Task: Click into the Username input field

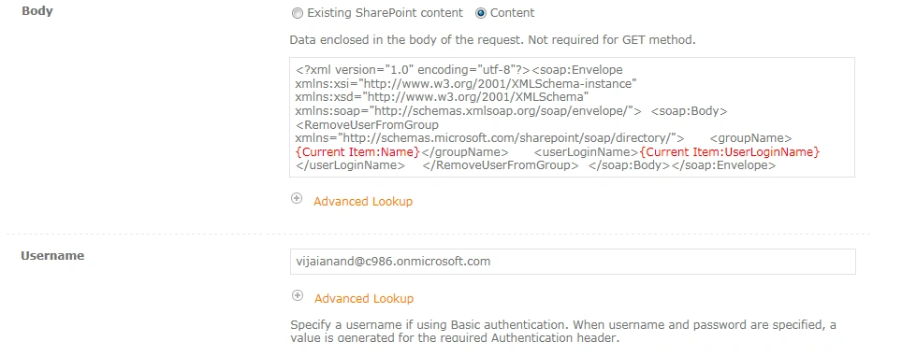Action: click(x=573, y=262)
